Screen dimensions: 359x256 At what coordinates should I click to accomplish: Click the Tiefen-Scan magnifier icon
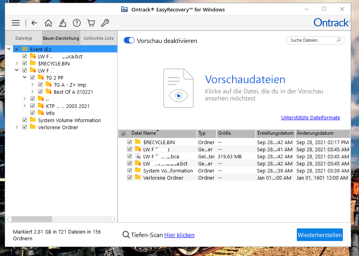pos(126,235)
